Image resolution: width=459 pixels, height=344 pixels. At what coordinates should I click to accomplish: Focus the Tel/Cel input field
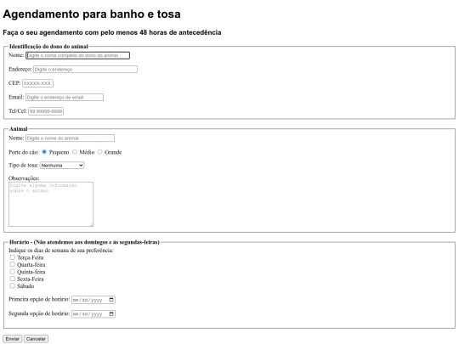[46, 111]
